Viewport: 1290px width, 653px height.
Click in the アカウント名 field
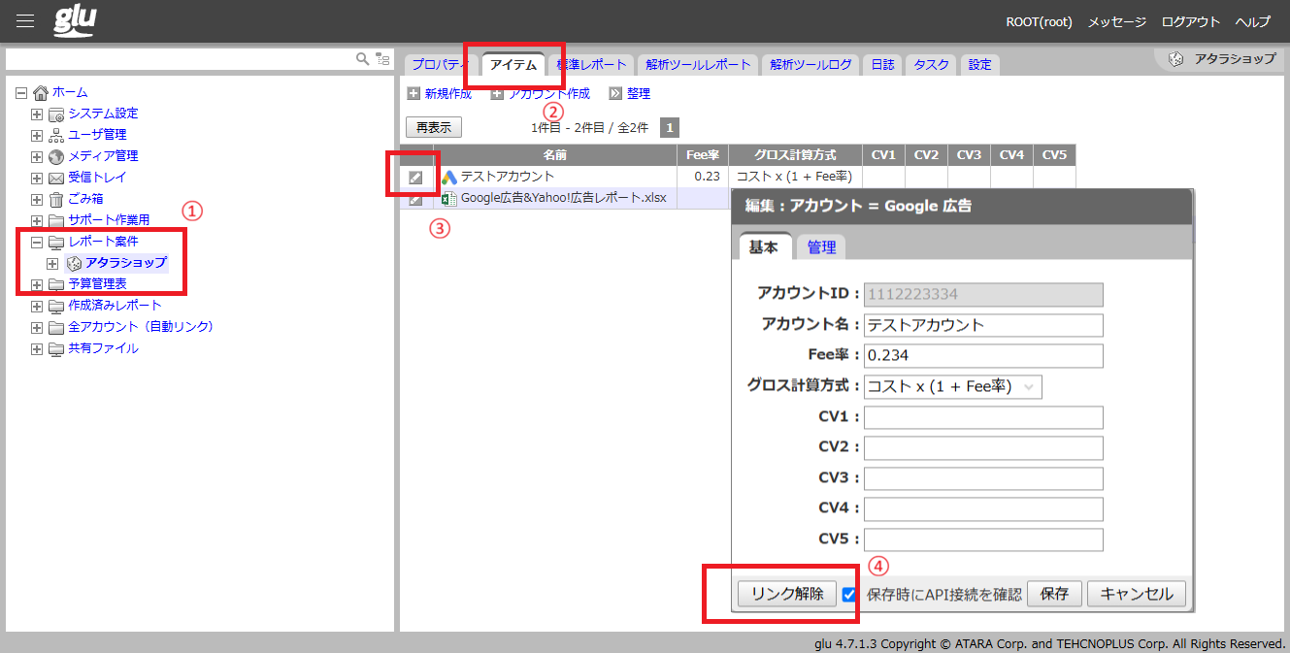[983, 325]
